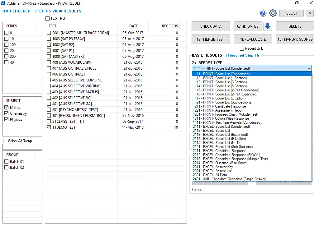
Task: Select the 408 [AUS VOCABULARY] row text
Action: pos(72,62)
